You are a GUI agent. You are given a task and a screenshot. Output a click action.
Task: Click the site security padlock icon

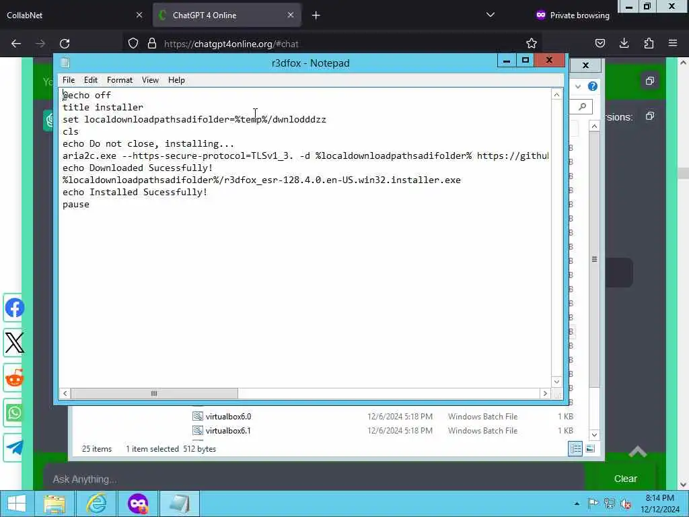pos(152,44)
